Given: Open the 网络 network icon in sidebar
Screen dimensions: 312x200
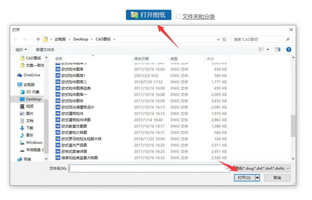Looking at the screenshot, I should pyautogui.click(x=20, y=159).
